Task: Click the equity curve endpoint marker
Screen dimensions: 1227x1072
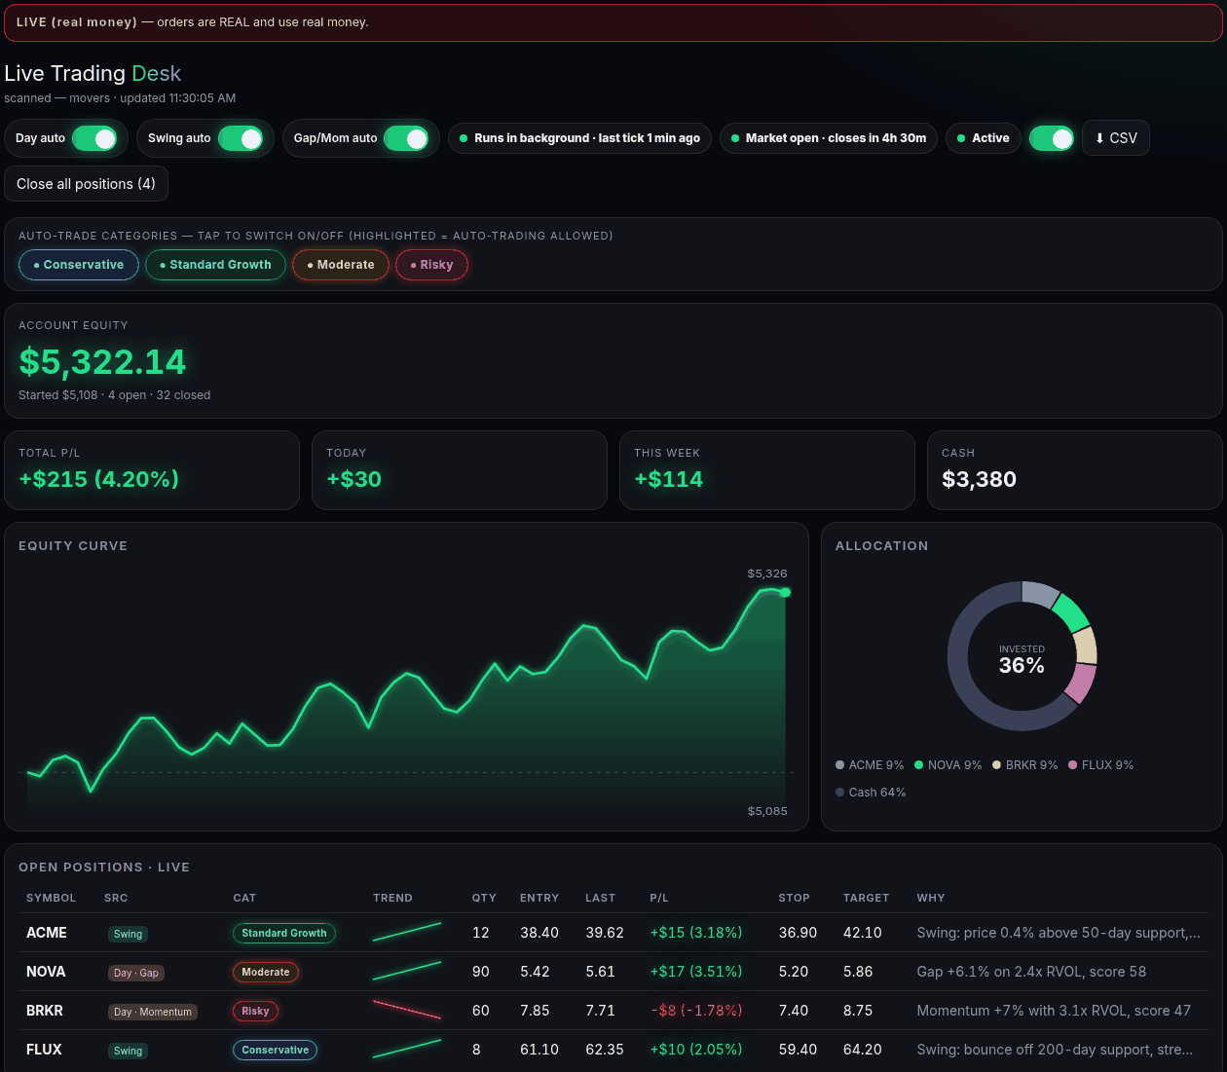Action: tap(786, 592)
